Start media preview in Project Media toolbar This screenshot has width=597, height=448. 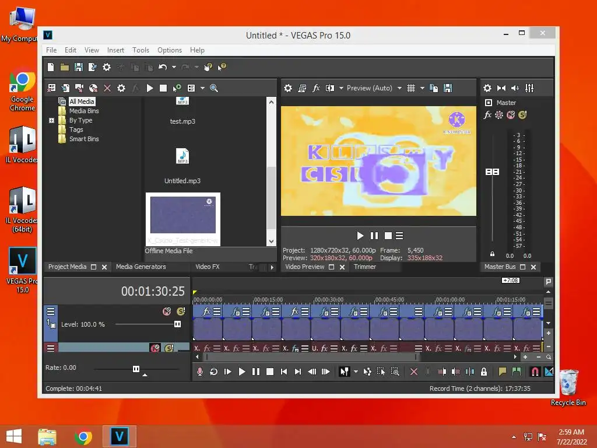click(x=150, y=89)
